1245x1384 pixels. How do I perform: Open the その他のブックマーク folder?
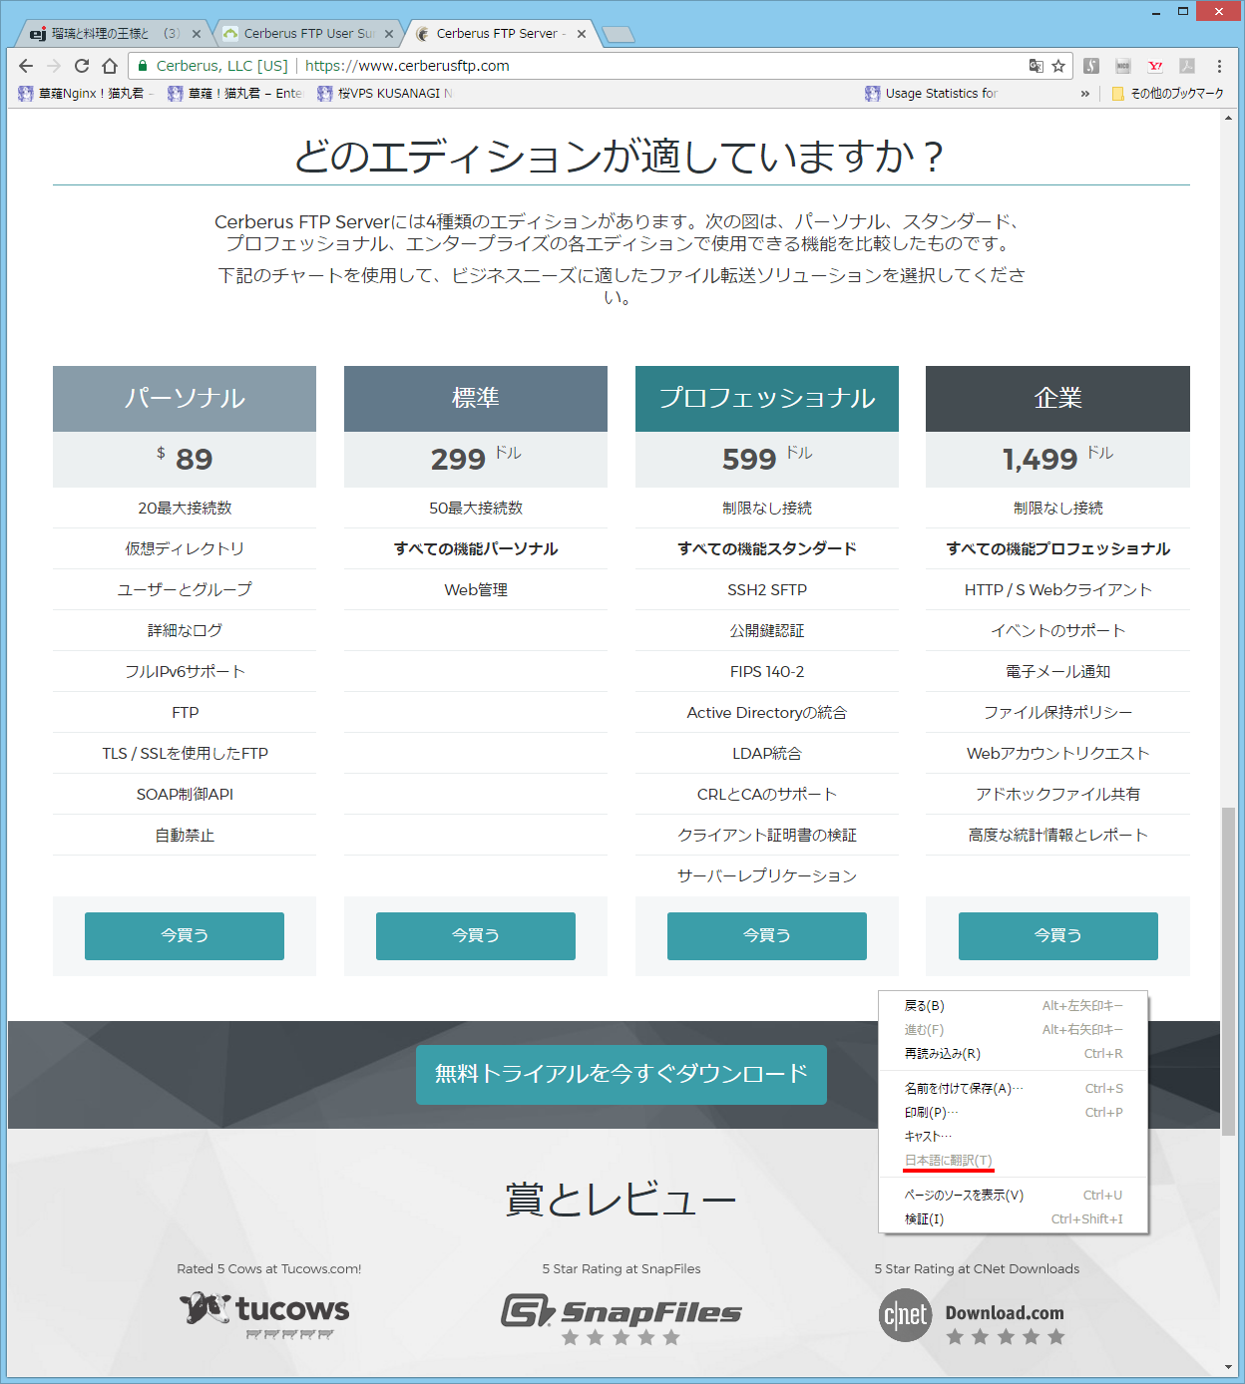pyautogui.click(x=1167, y=94)
